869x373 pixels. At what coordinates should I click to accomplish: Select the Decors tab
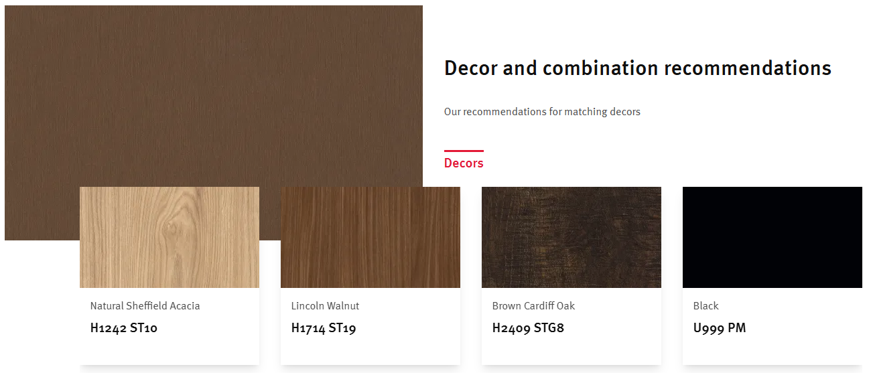pos(464,163)
